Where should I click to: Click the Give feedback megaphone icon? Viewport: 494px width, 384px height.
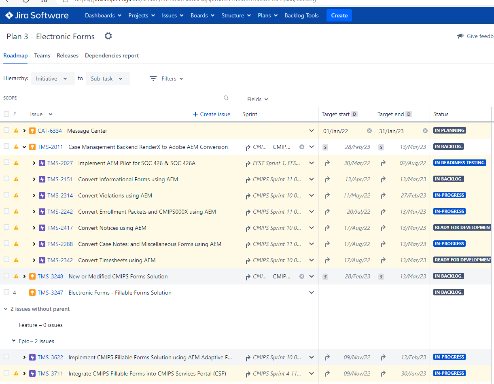(460, 36)
